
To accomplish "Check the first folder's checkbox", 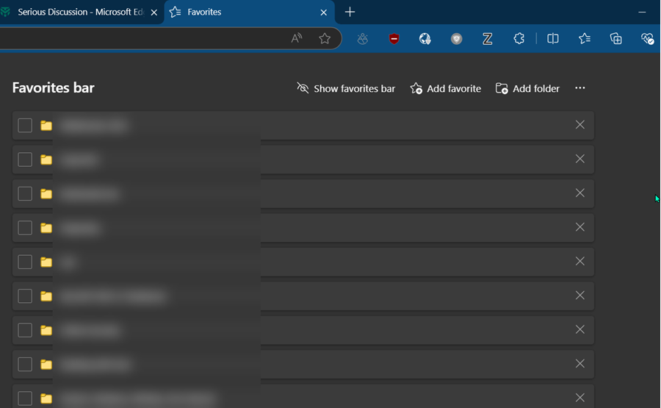I will pyautogui.click(x=25, y=125).
